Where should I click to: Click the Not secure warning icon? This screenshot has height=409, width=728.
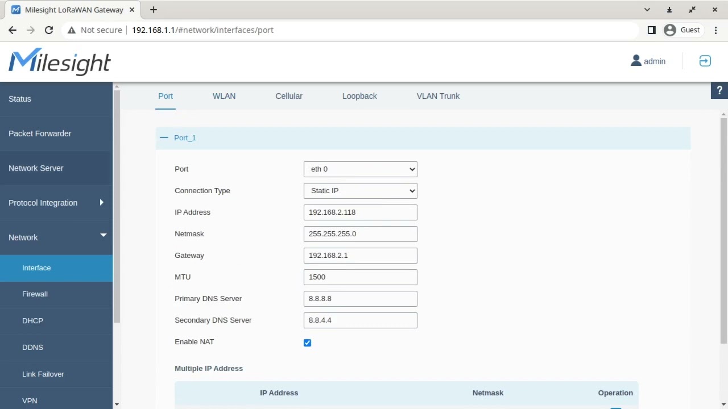72,30
